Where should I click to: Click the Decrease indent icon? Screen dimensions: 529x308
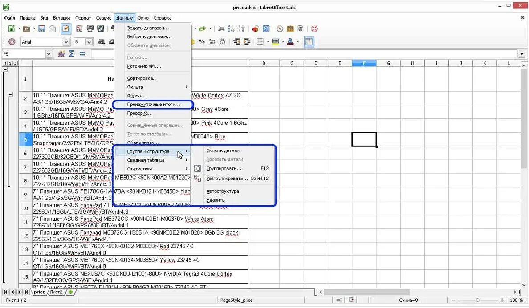pyautogui.click(x=237, y=42)
